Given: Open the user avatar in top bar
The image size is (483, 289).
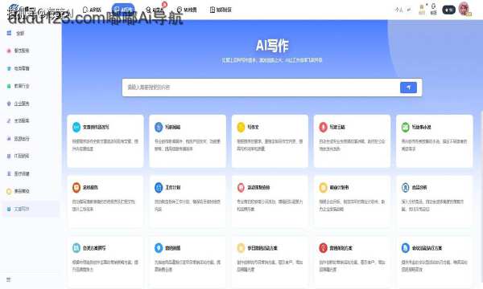Looking at the screenshot, I should [x=464, y=9].
